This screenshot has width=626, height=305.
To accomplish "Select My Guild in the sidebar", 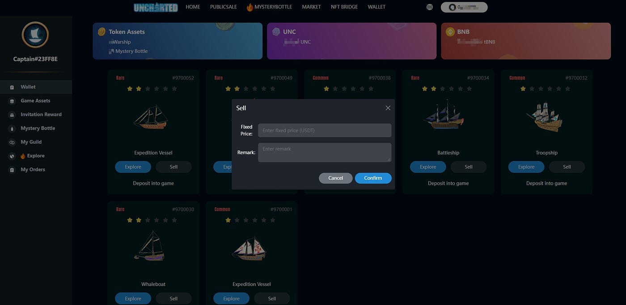I will click(36, 142).
